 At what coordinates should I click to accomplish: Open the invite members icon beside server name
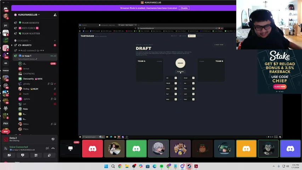tap(55, 15)
